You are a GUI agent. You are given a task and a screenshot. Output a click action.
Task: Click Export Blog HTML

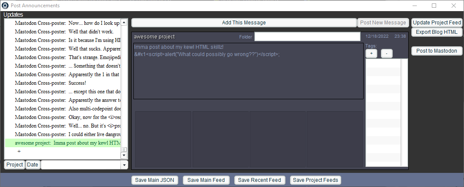(437, 32)
